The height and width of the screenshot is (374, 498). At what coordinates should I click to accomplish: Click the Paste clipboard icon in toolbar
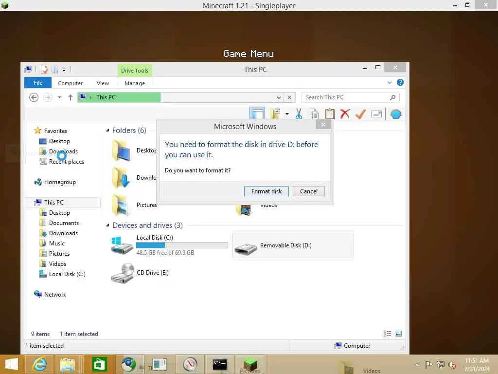coord(329,114)
